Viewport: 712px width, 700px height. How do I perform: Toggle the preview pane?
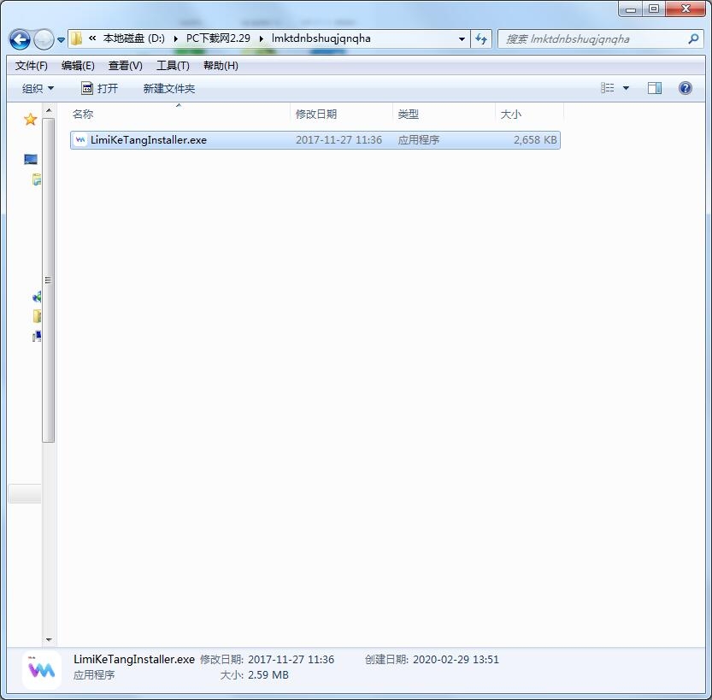655,88
